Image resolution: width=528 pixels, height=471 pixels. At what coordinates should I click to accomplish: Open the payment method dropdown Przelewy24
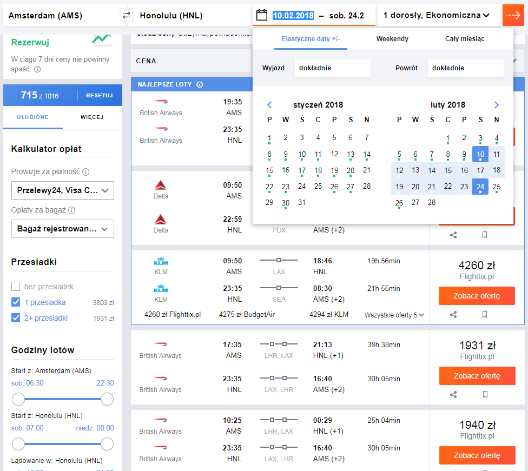(x=63, y=190)
